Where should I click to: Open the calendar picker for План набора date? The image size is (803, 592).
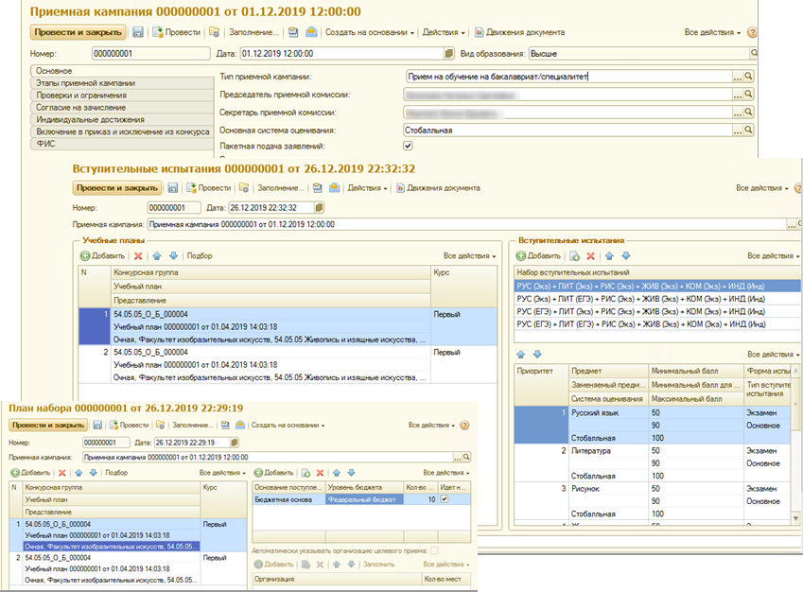234,443
